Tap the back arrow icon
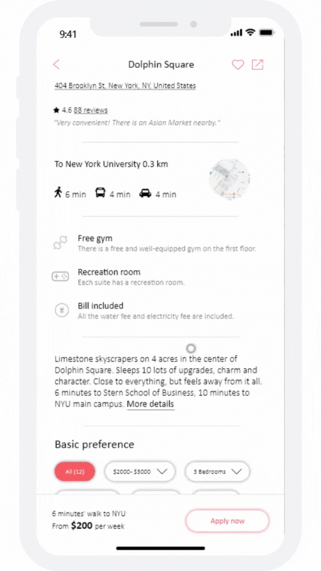321x571 pixels. pos(56,65)
